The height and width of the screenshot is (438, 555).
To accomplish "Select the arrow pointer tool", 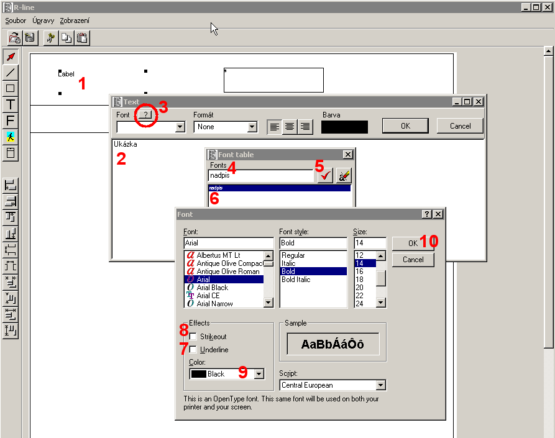I will (x=11, y=57).
